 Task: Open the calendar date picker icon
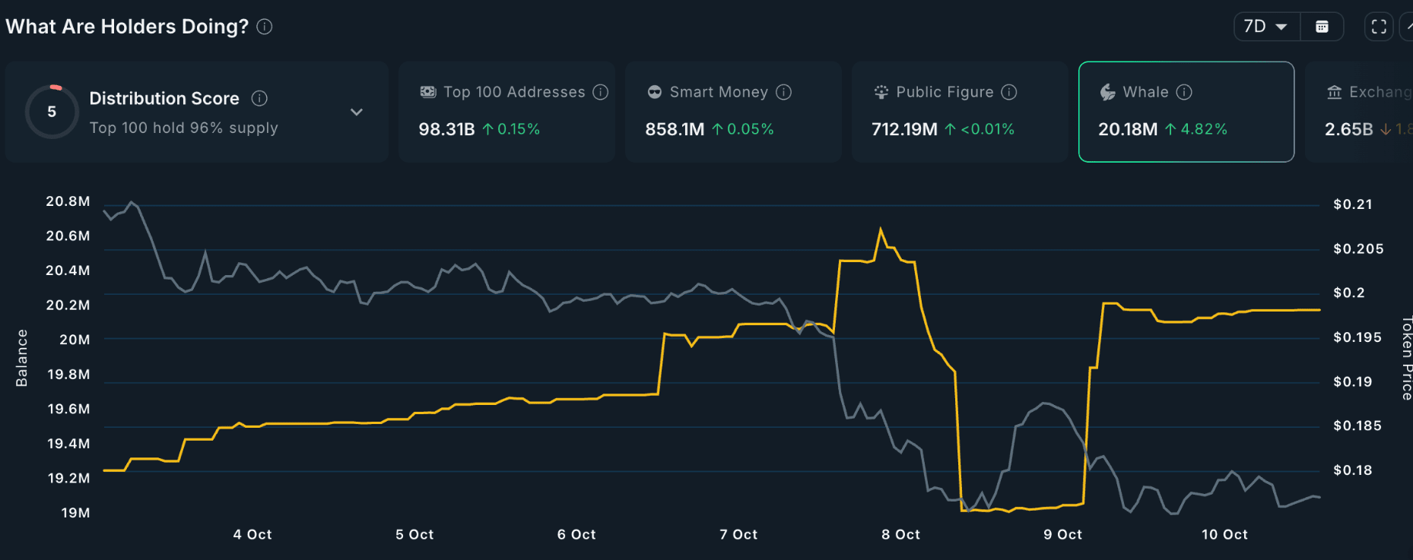click(1323, 27)
